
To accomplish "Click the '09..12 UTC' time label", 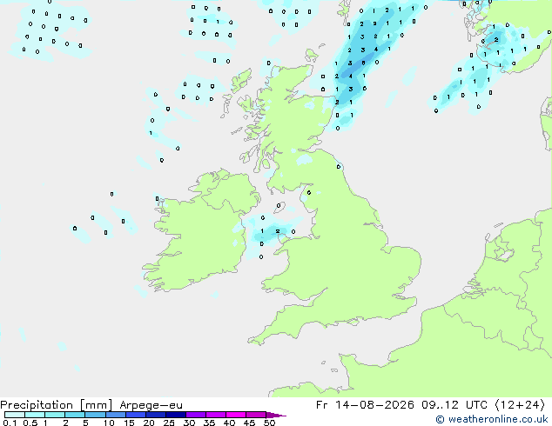I will [454, 405].
